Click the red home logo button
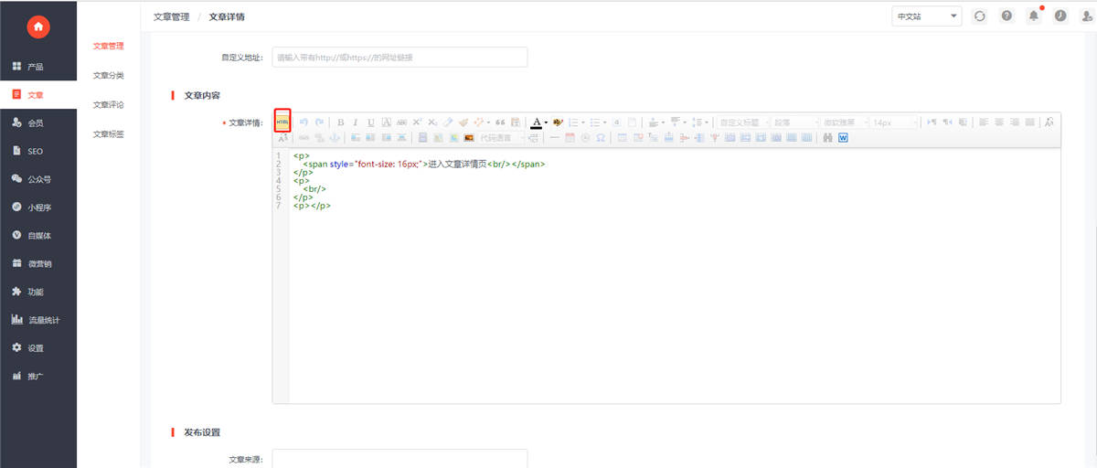Image resolution: width=1097 pixels, height=468 pixels. (x=37, y=27)
